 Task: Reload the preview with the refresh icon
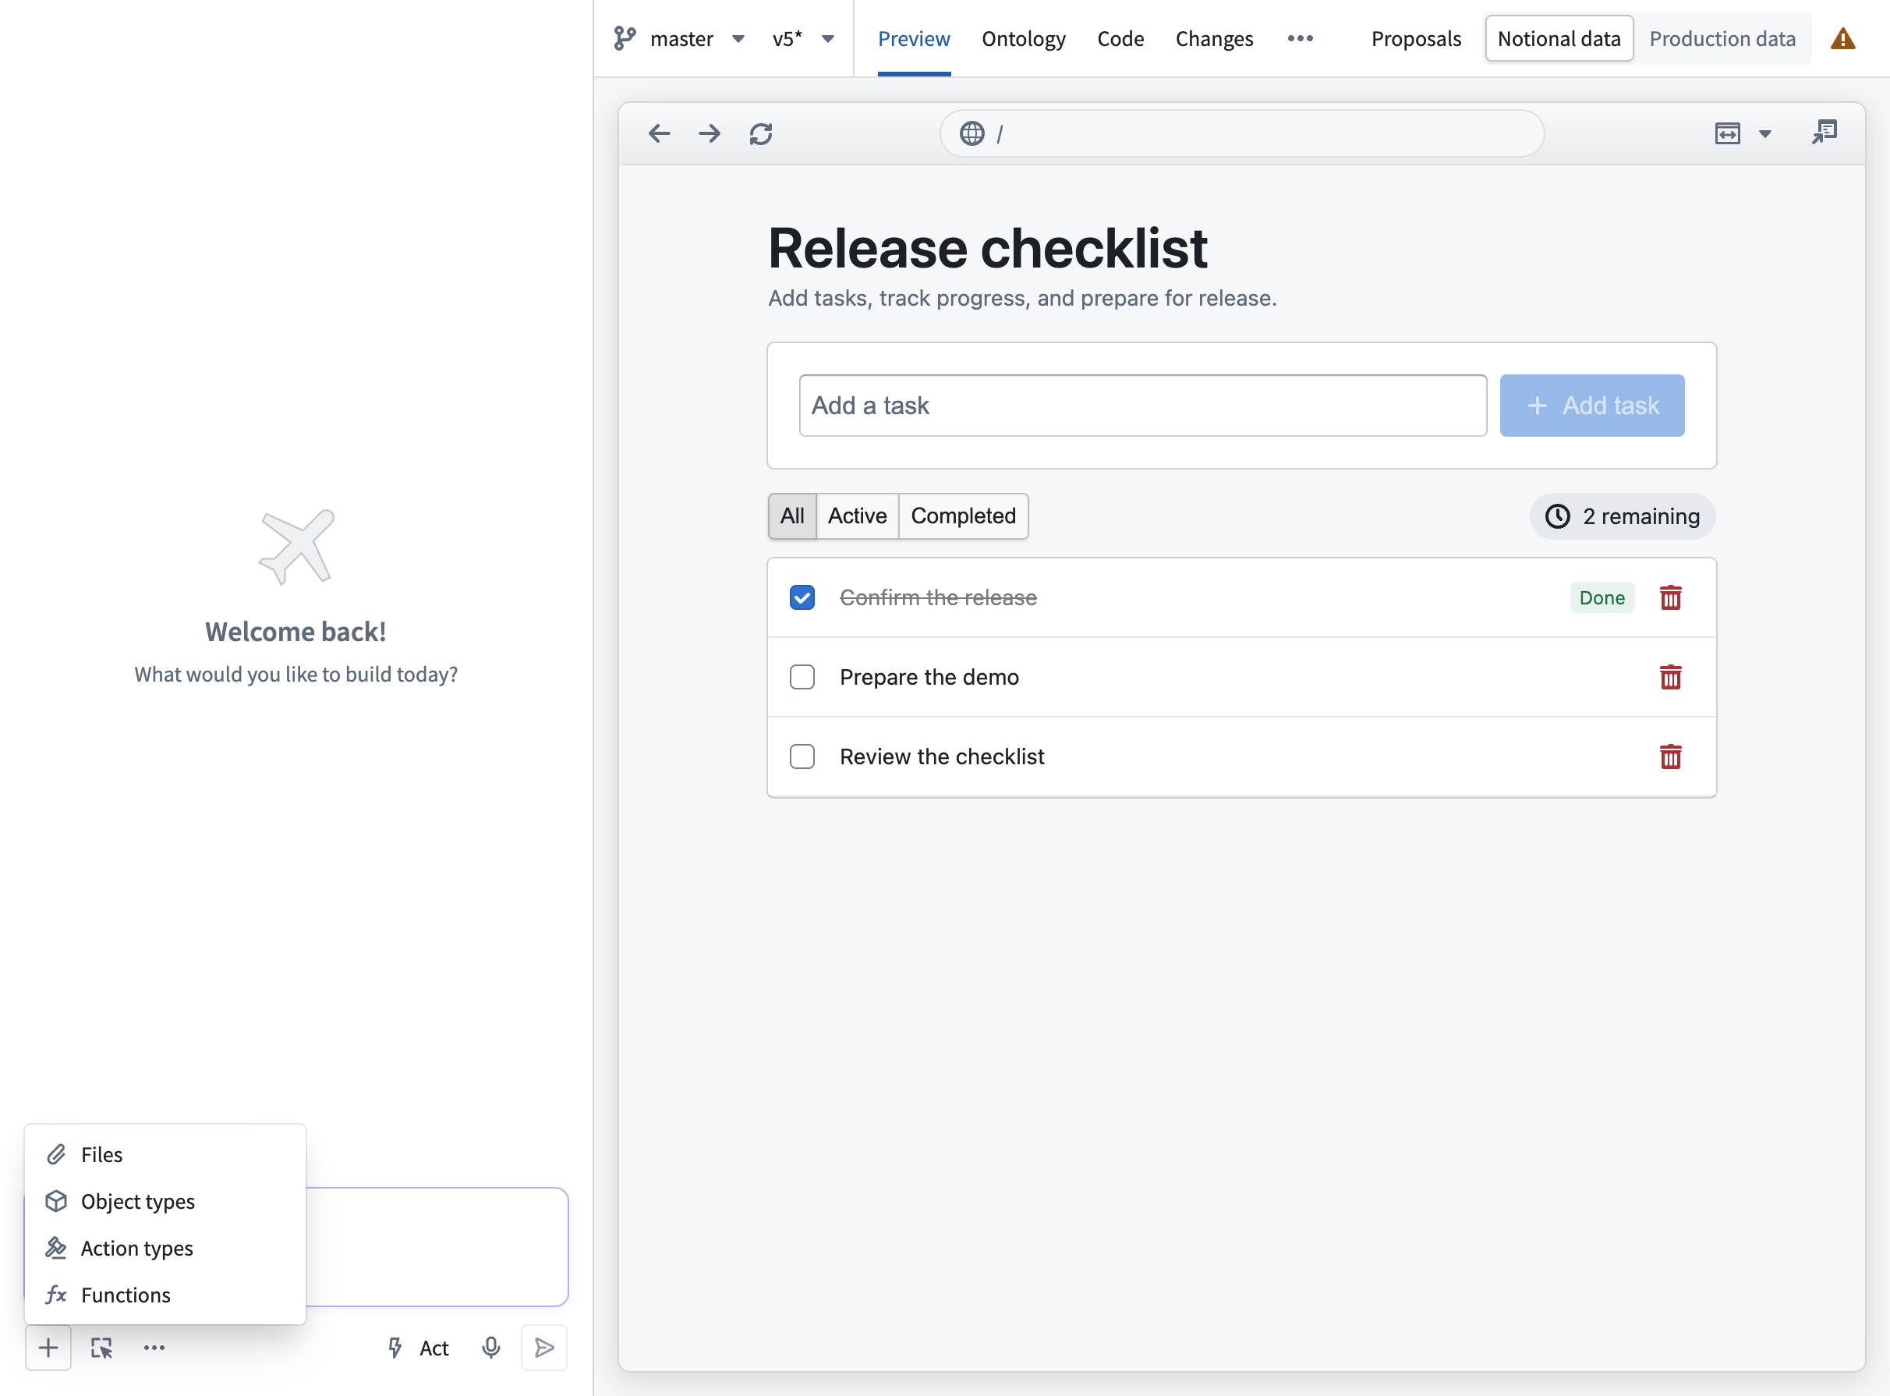pos(760,133)
